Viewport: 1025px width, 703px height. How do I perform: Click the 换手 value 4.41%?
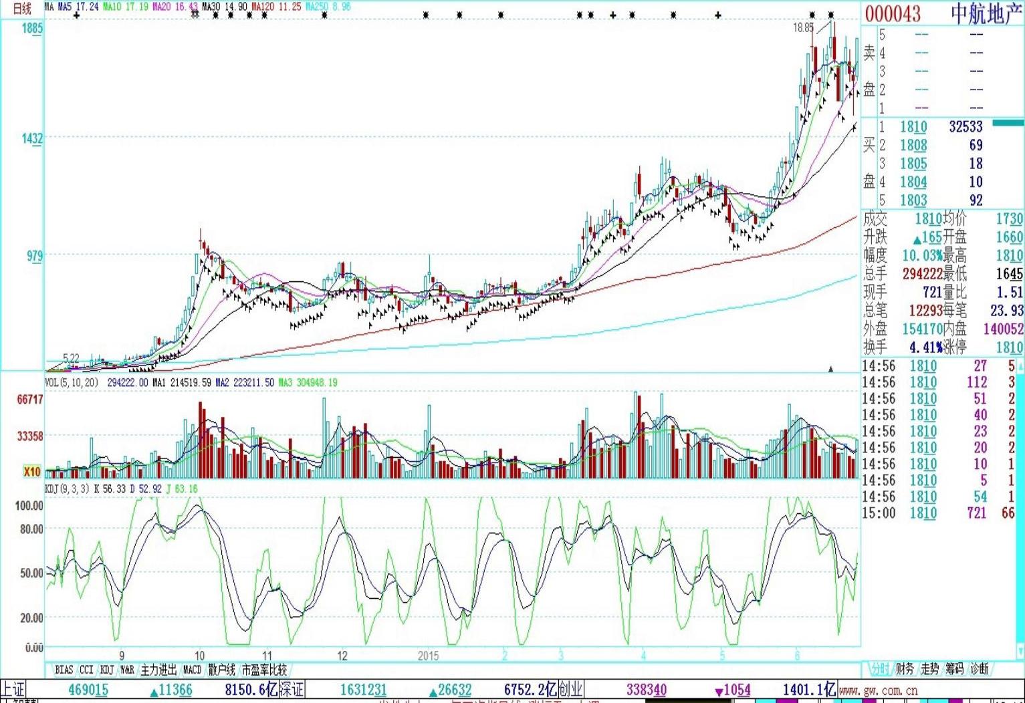925,347
